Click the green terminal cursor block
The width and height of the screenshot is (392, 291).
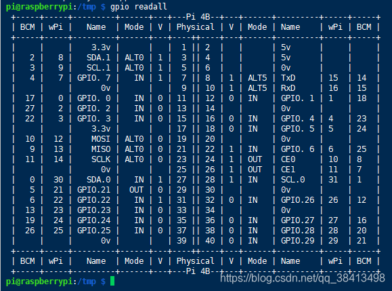tap(112, 281)
